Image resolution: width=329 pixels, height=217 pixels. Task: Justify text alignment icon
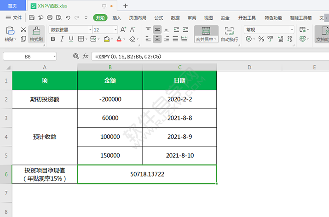175,39
